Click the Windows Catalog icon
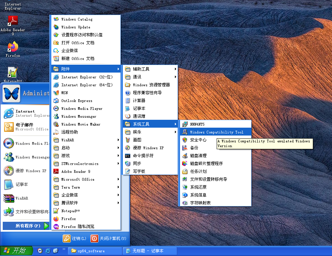The width and height of the screenshot is (332, 256). click(x=56, y=19)
